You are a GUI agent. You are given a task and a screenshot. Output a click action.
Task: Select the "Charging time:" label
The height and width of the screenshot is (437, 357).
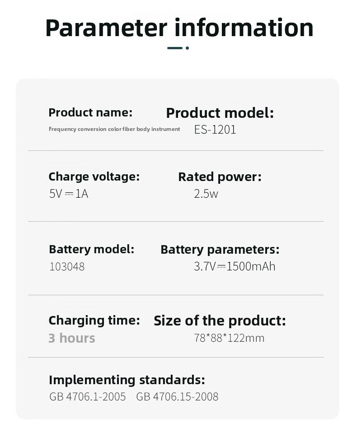(x=94, y=321)
